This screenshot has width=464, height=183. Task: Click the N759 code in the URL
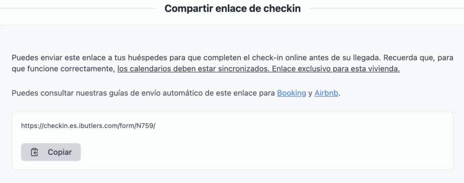[144, 126]
